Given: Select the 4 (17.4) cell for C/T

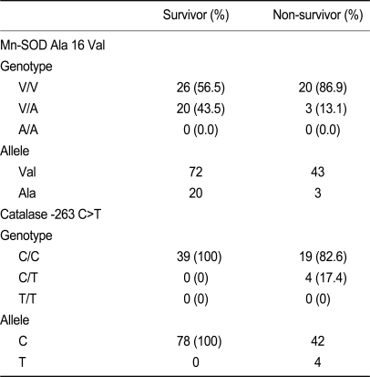Looking at the screenshot, I should (326, 278).
